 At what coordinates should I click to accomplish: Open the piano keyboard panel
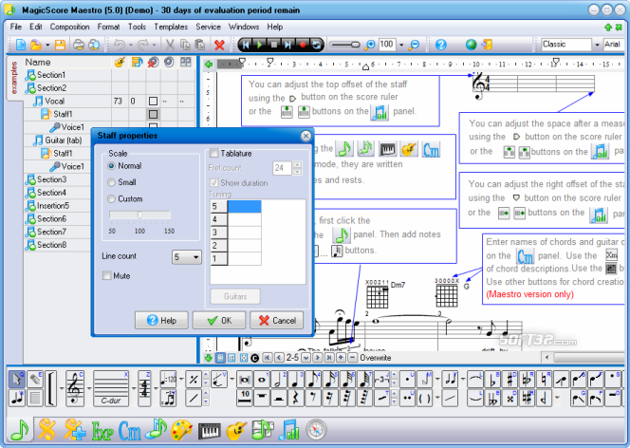coord(210,431)
